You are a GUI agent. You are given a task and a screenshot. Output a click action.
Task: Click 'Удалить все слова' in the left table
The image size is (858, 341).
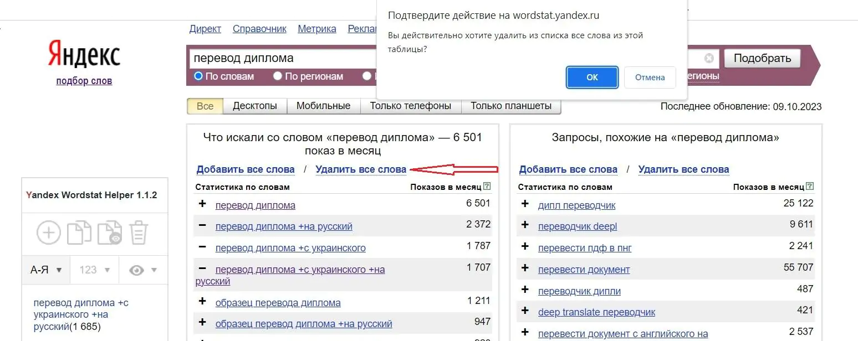point(361,169)
